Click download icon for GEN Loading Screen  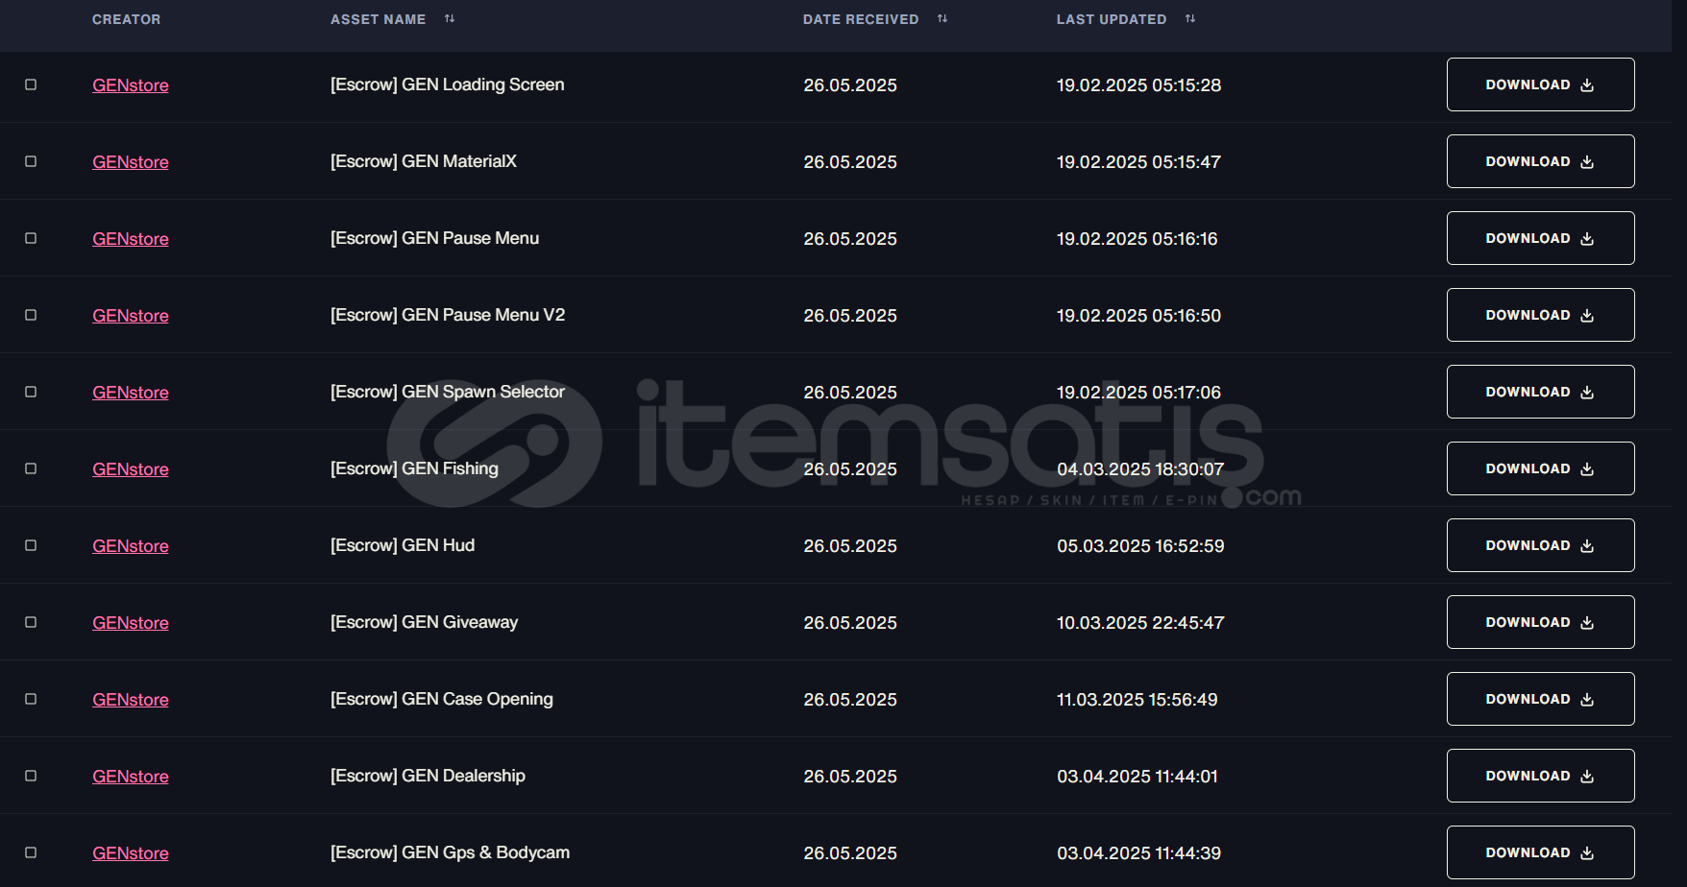(x=1587, y=85)
